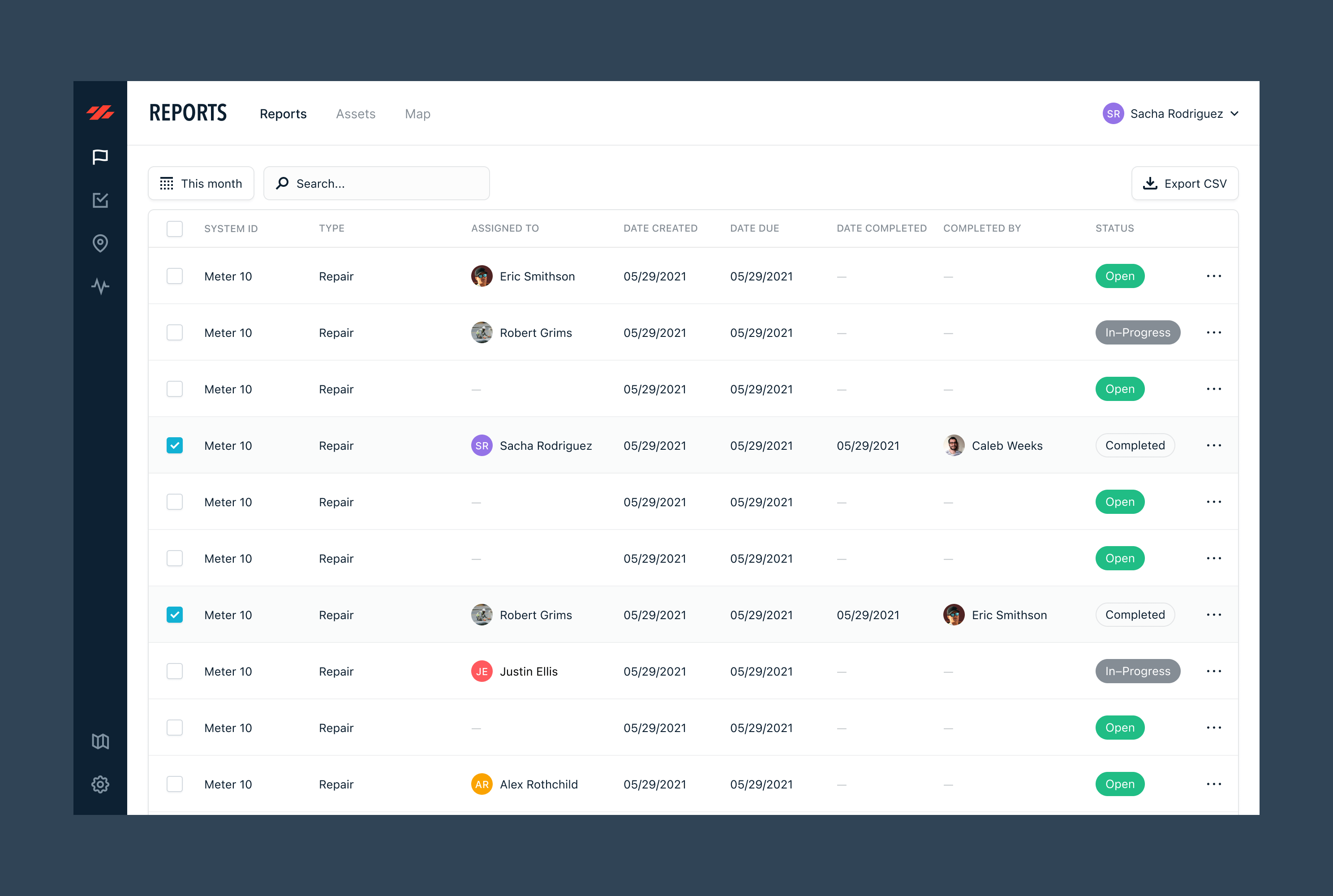
Task: Click the Date Due column header
Action: (x=754, y=228)
